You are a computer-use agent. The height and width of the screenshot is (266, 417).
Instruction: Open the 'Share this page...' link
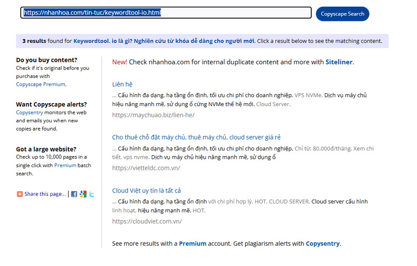pos(45,194)
